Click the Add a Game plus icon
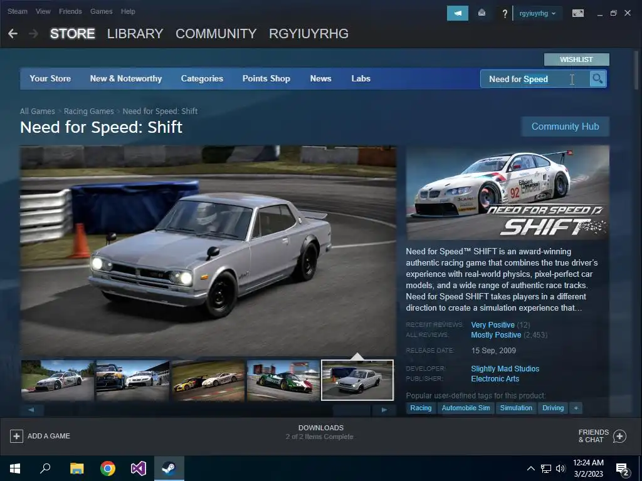The image size is (642, 481). click(x=16, y=436)
